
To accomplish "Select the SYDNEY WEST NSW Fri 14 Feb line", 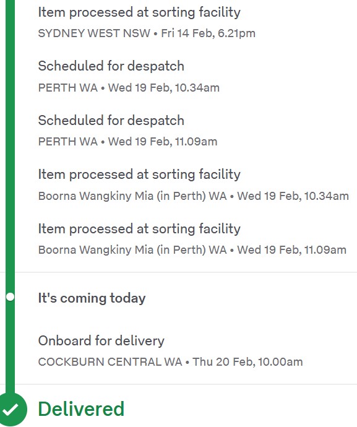I will coord(147,33).
